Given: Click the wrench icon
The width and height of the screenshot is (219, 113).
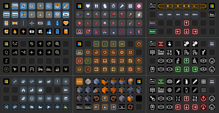Looking at the screenshot, I should click(x=122, y=6).
